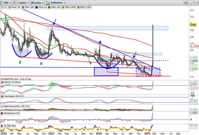Click the Stochastic panel color icon
This screenshot has height=135, width=199.
coord(2,96)
